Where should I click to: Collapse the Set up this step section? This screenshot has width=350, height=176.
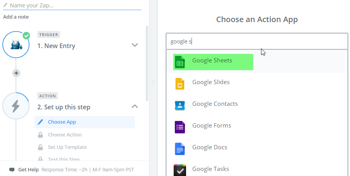pos(135,106)
